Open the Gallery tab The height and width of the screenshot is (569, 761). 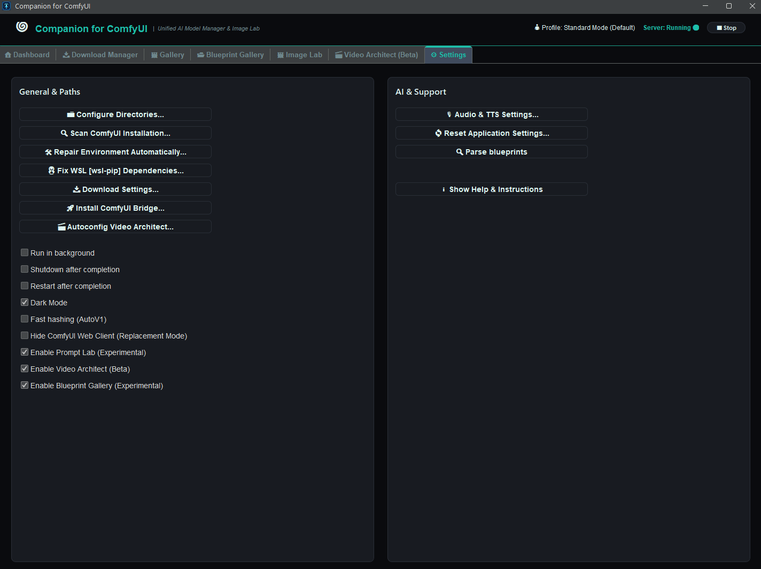tap(168, 55)
